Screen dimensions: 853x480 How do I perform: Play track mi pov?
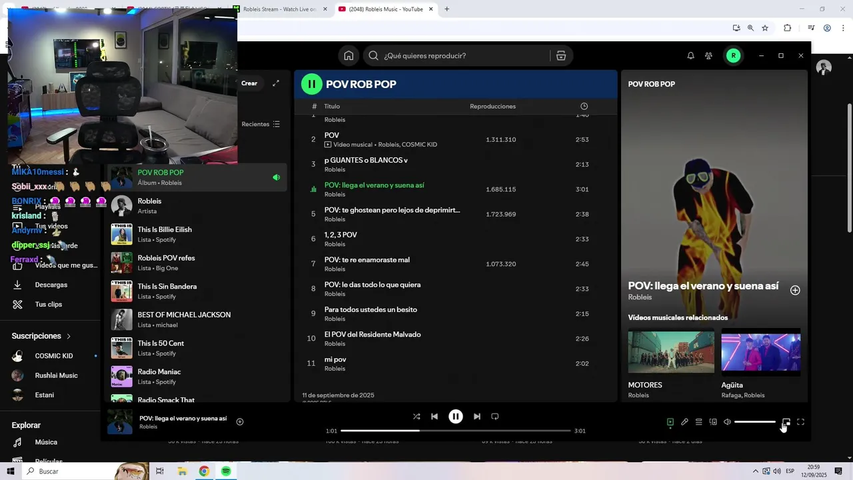[x=456, y=364]
